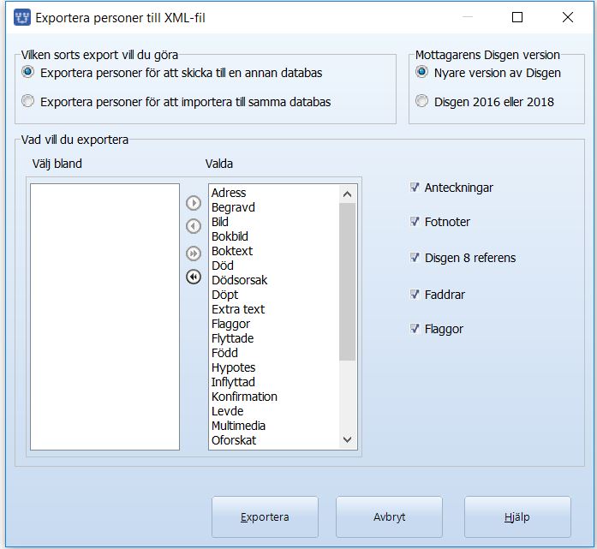597x549 pixels.
Task: Click the move-right single arrow button
Action: (194, 203)
